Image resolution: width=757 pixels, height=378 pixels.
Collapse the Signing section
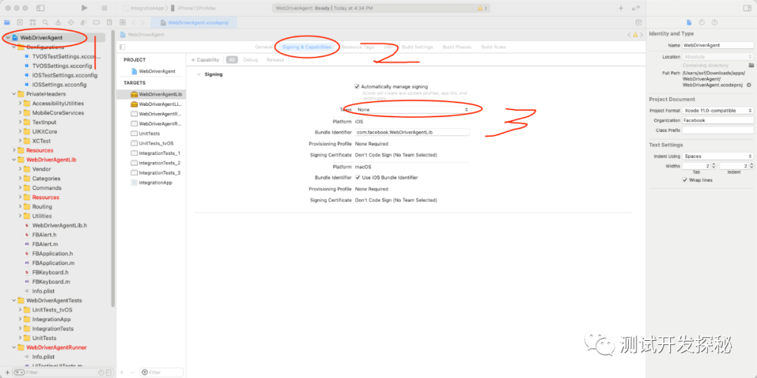(198, 74)
